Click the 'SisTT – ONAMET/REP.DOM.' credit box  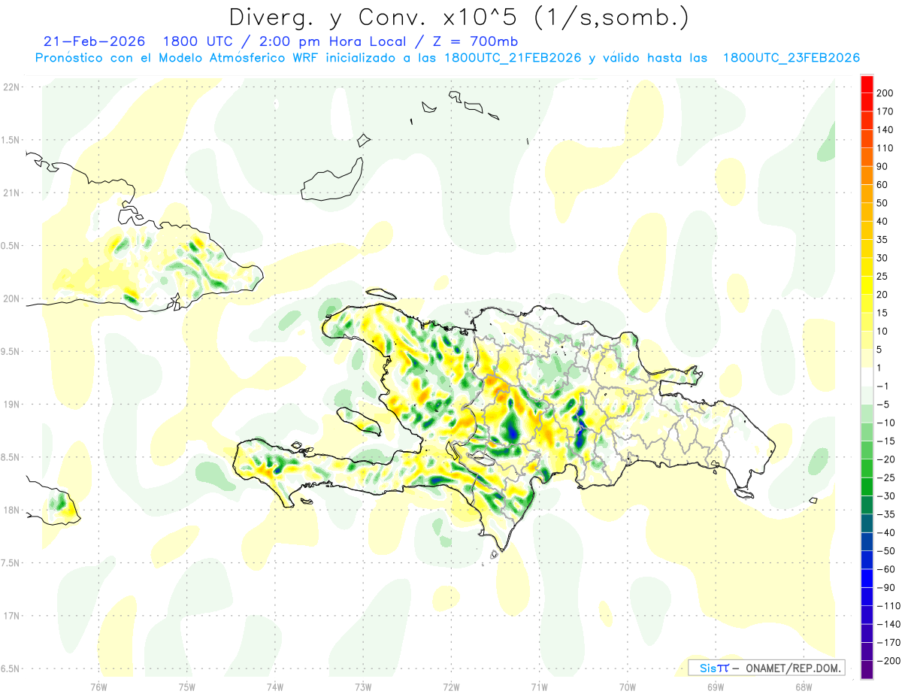pos(767,668)
